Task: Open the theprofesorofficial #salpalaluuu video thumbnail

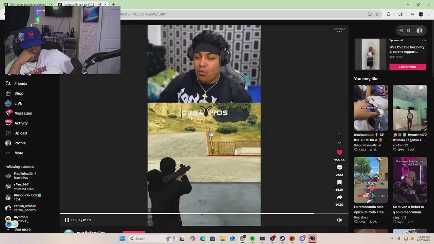Action: (x=371, y=108)
